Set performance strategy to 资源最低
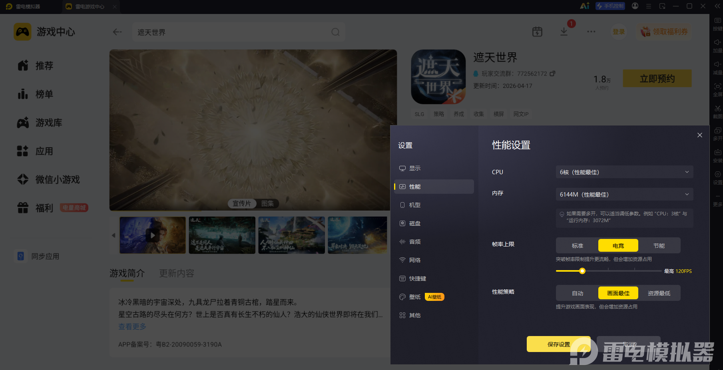The width and height of the screenshot is (723, 370). click(659, 293)
